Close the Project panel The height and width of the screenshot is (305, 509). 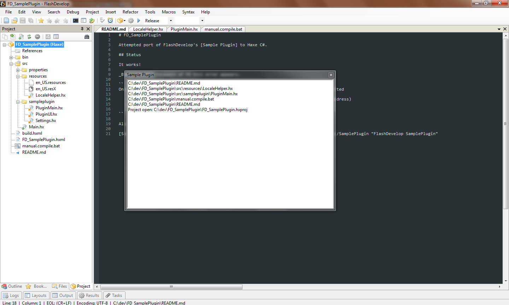[x=88, y=29]
